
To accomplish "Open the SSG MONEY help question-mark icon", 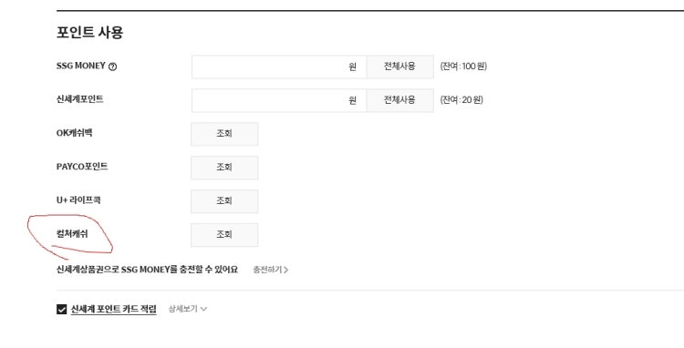I will 112,67.
